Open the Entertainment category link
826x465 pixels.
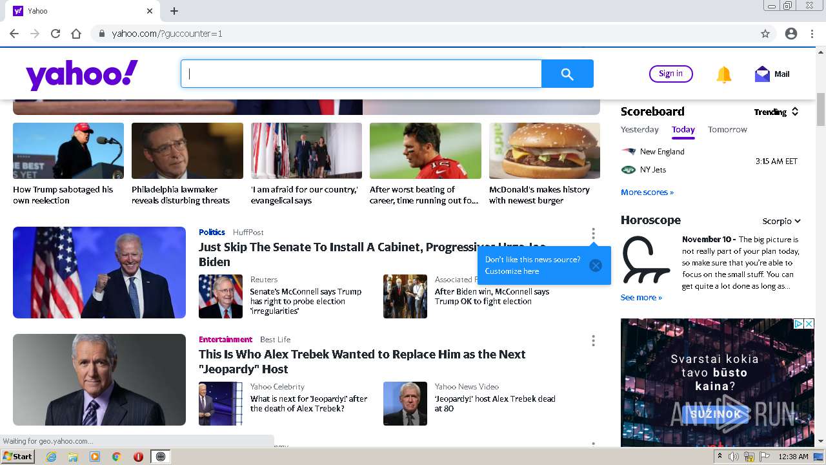(225, 339)
